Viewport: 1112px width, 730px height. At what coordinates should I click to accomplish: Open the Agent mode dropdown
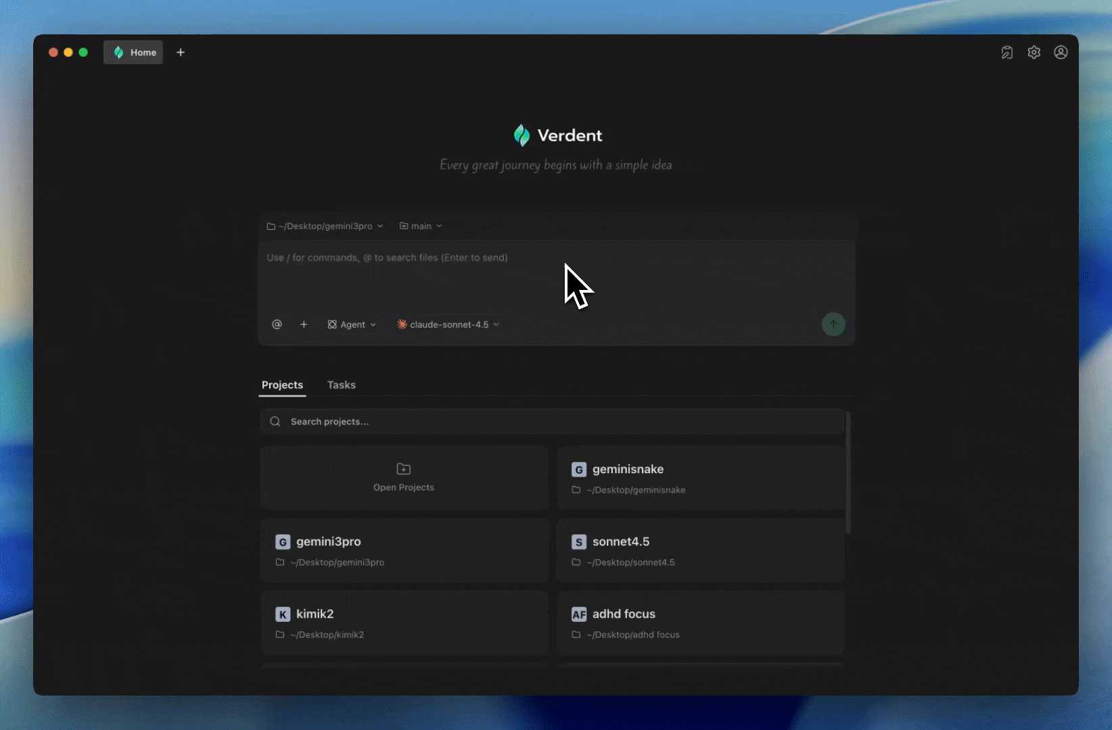(x=352, y=324)
